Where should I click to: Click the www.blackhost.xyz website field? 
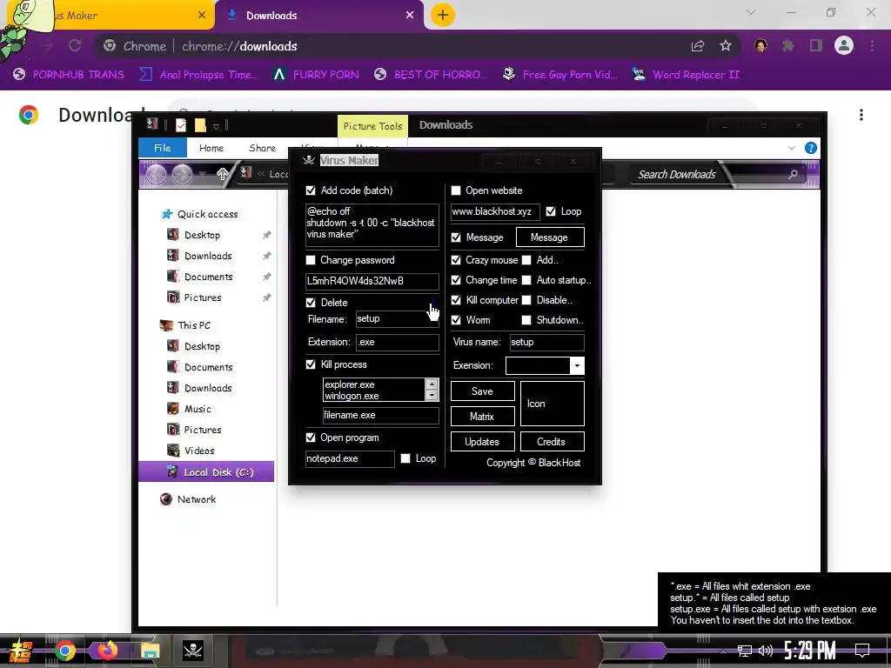495,212
